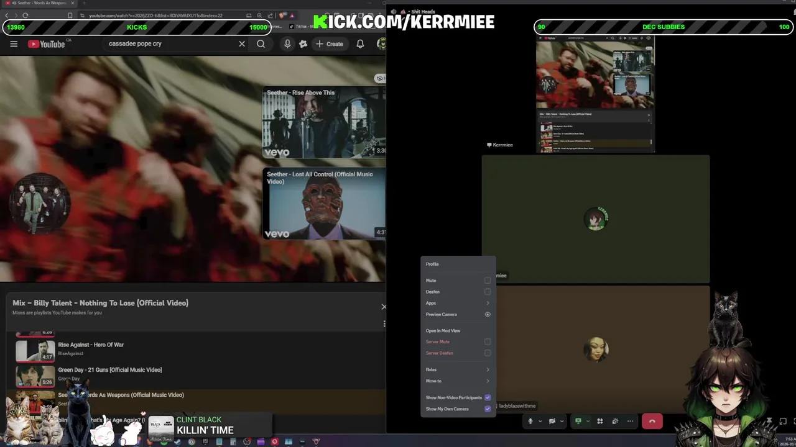796x447 pixels.
Task: Click the browser URL address field
Action: click(155, 15)
